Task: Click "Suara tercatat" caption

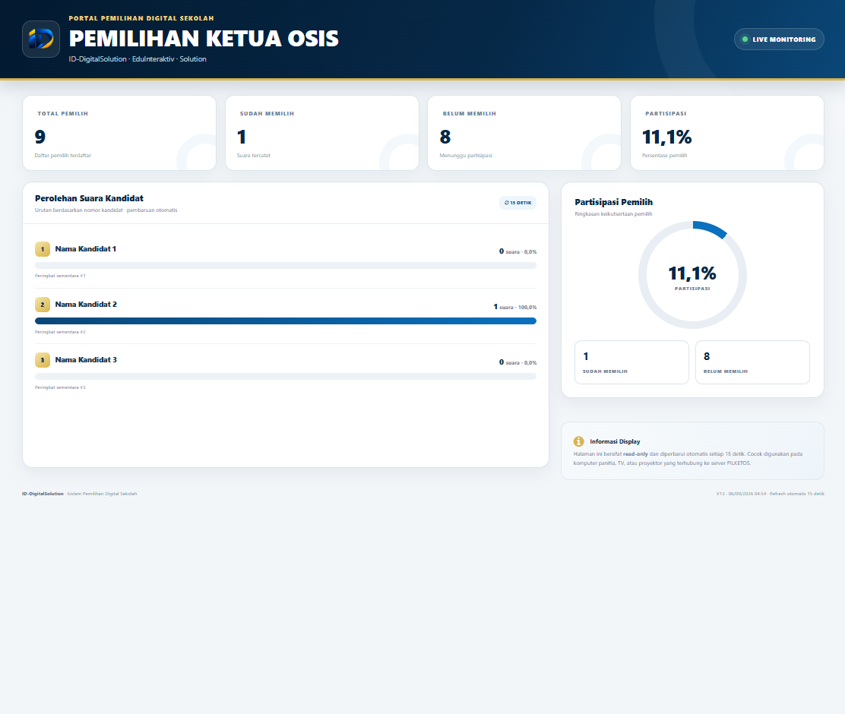Action: 253,155
